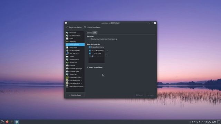Select the Controller USB 0 icon

67,77
